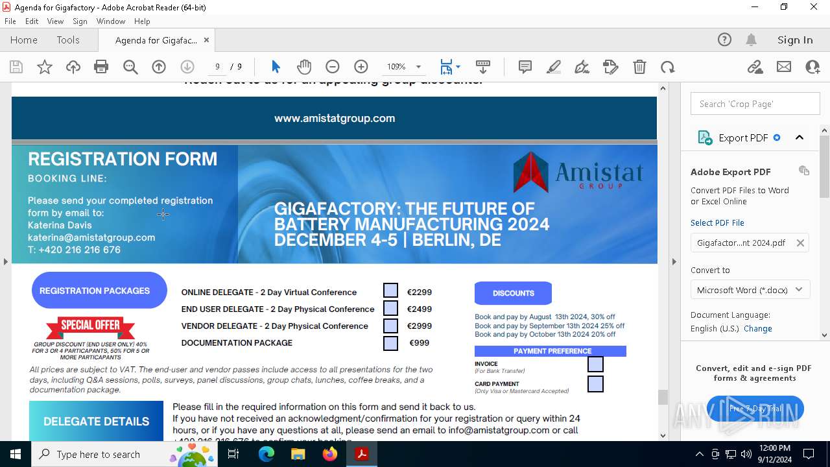Tick the Vendor Delegate €2999 checkbox
The height and width of the screenshot is (467, 830).
point(390,326)
